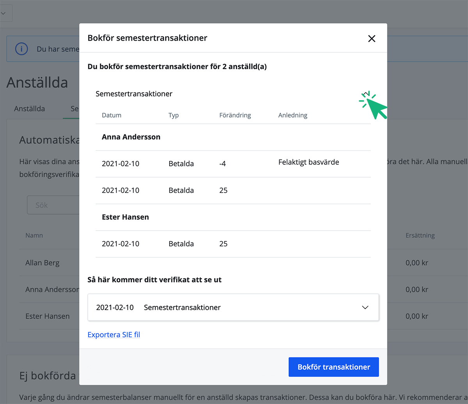Select Allan Berg in the employee list

pos(43,263)
